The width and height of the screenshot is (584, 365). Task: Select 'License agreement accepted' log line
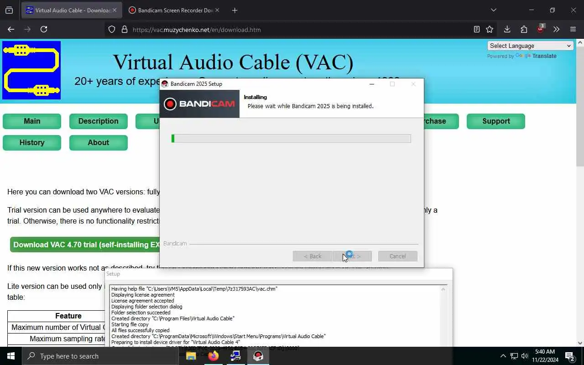pos(142,301)
